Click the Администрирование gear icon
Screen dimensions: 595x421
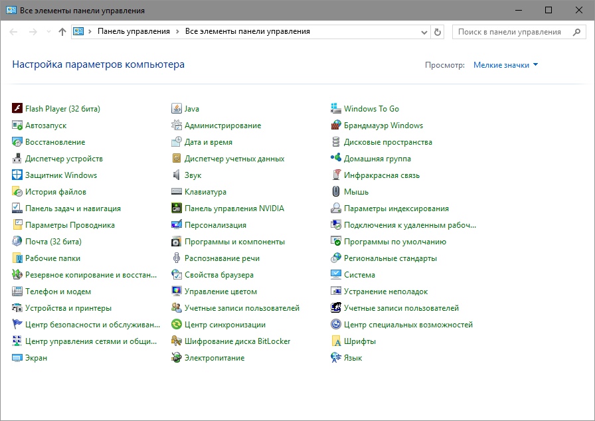pos(177,125)
